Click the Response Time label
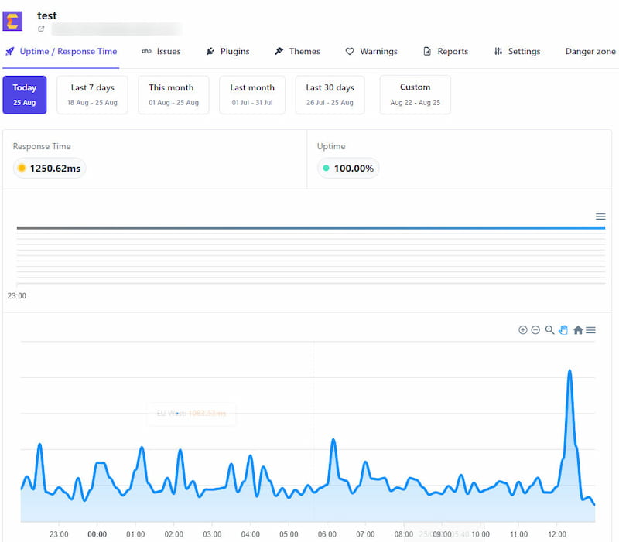 42,146
